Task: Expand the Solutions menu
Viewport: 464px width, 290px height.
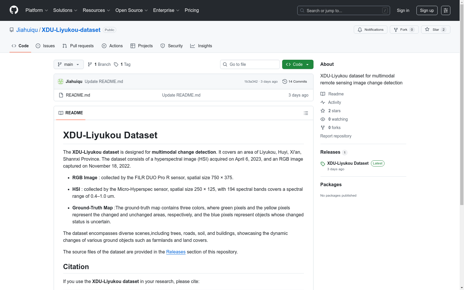Action: coord(65,10)
